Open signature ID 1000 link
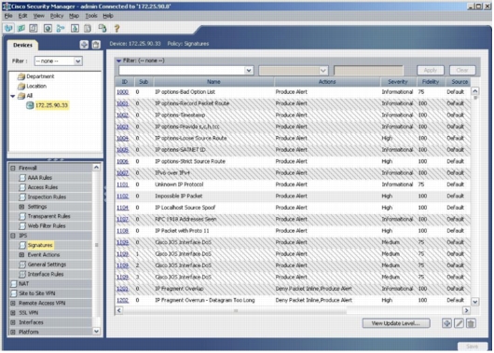This screenshot has height=353, width=494. (122, 92)
